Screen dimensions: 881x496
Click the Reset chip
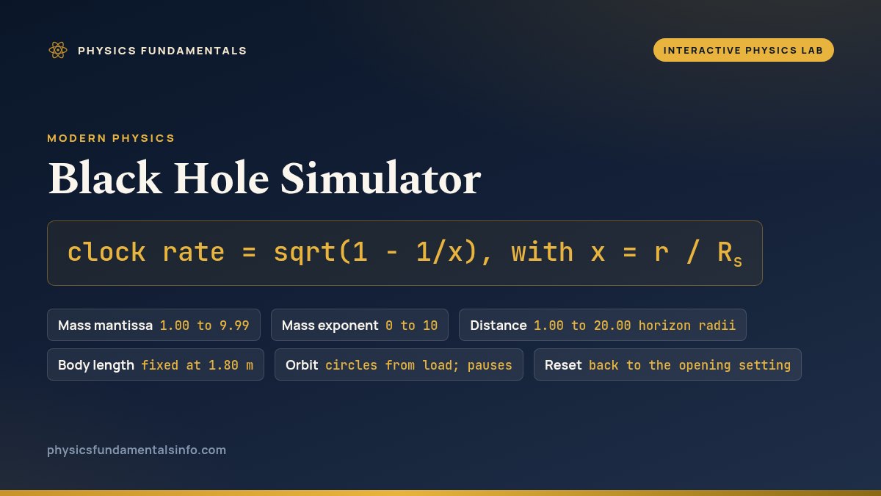pos(667,364)
